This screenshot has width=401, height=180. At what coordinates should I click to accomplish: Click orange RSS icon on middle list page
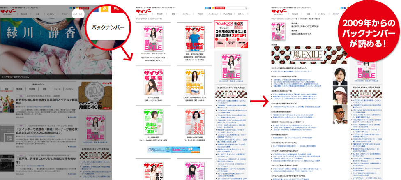[x=213, y=8]
